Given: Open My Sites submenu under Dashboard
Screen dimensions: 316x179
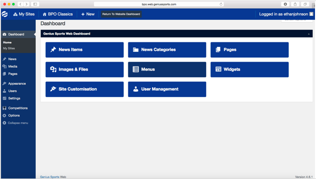Looking at the screenshot, I should [9, 48].
